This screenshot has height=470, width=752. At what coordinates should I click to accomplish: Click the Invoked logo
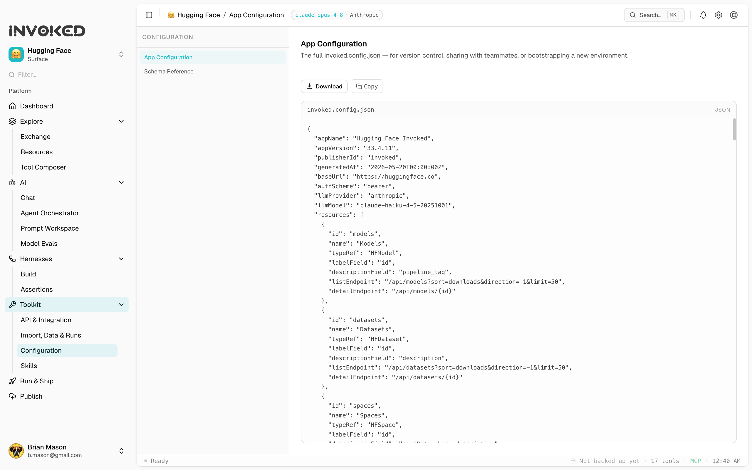[47, 31]
